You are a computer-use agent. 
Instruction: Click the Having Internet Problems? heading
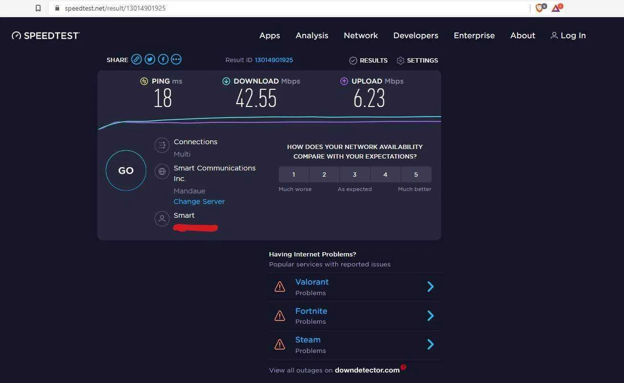[313, 254]
